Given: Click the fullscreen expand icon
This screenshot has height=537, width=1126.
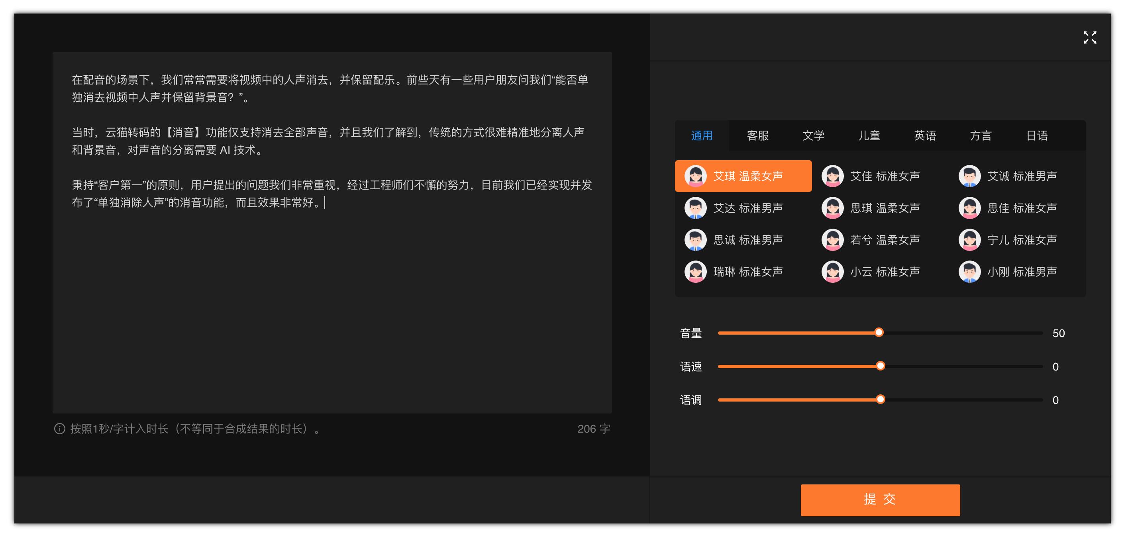Looking at the screenshot, I should (x=1089, y=37).
